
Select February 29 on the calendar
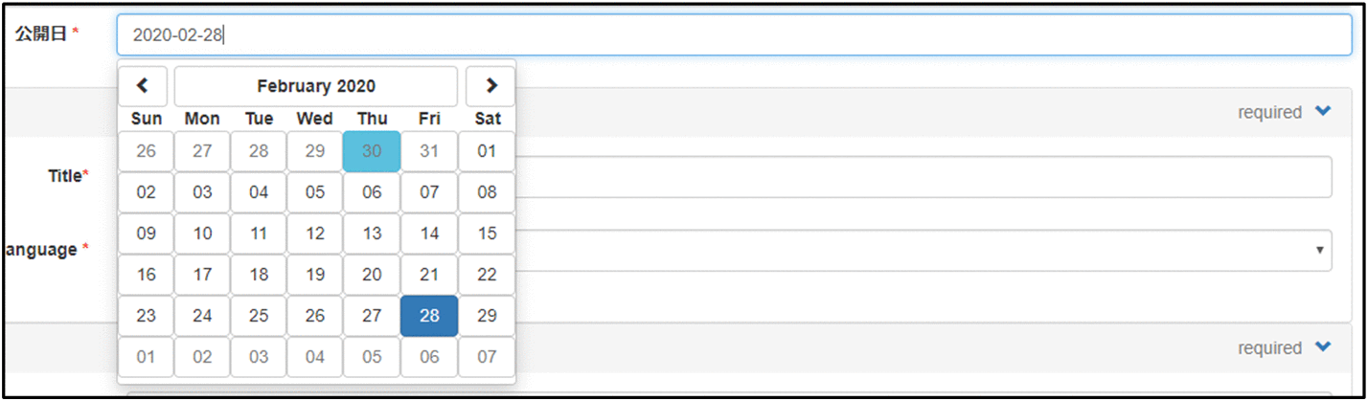(x=487, y=316)
